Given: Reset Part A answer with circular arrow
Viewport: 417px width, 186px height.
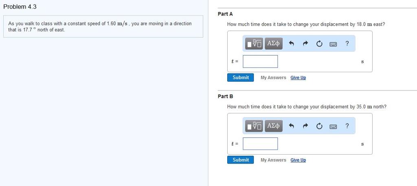Looking at the screenshot, I should [319, 43].
